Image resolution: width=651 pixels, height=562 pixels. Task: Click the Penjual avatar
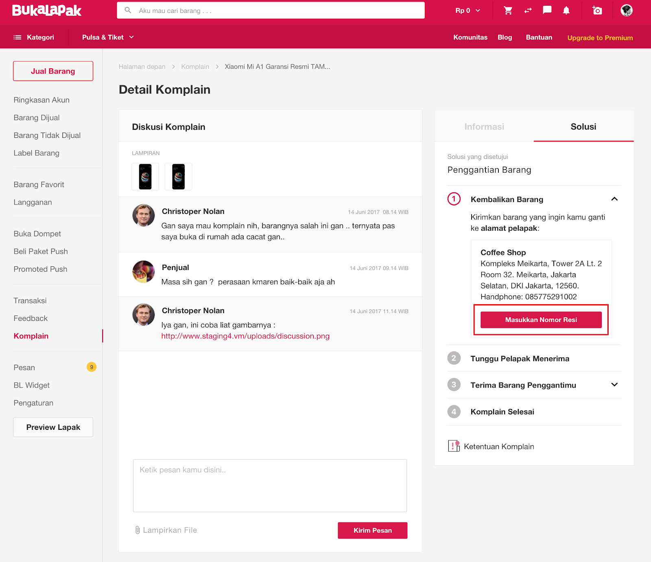[144, 272]
